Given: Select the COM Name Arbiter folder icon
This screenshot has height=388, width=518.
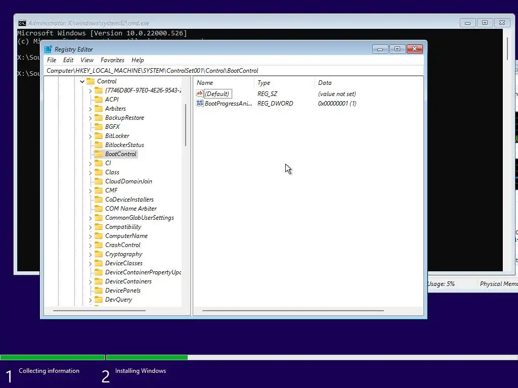Looking at the screenshot, I should [99, 209].
